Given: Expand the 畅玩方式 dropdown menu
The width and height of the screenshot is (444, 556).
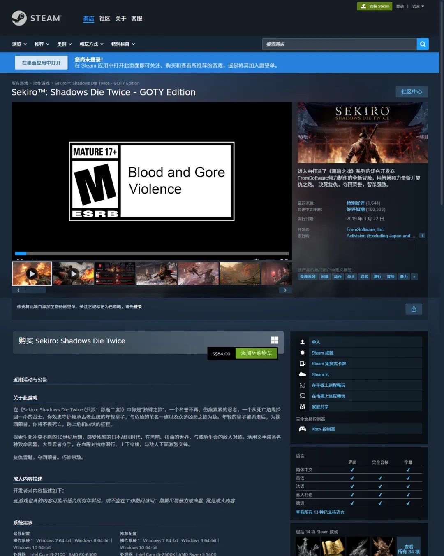Looking at the screenshot, I should pos(92,44).
